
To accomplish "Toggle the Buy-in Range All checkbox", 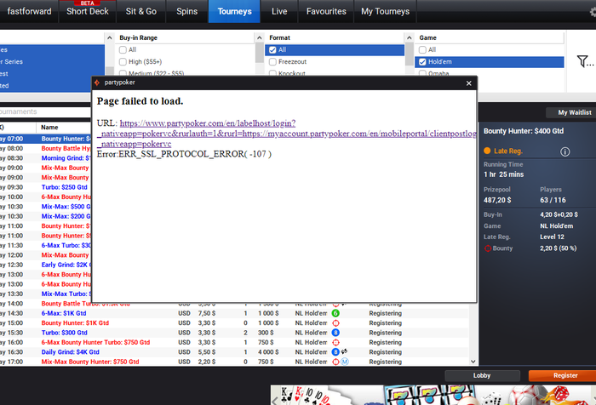I will point(123,49).
